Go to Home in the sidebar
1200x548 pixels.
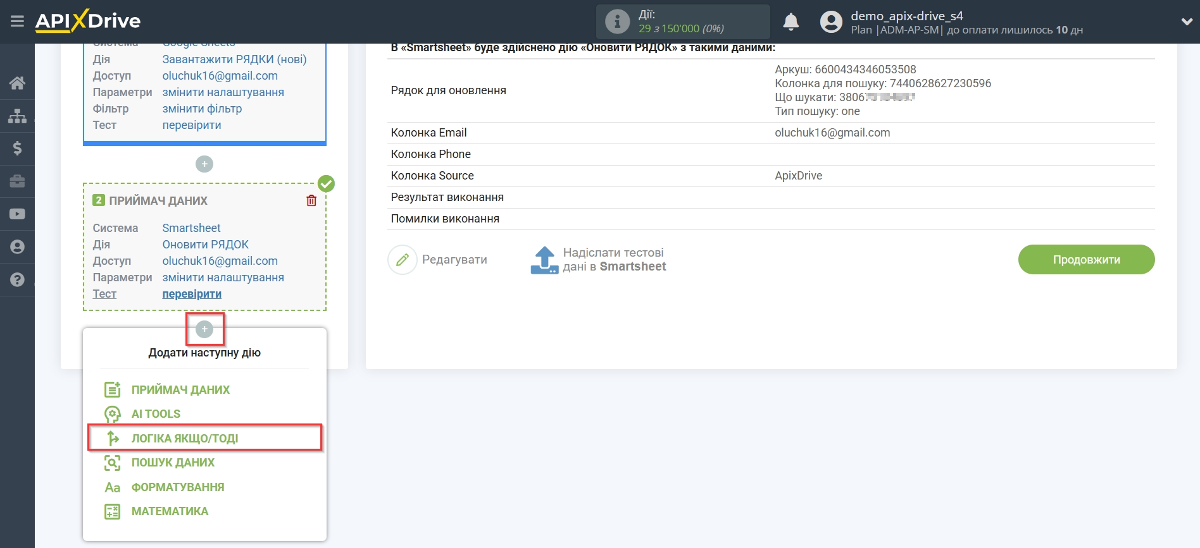[17, 83]
